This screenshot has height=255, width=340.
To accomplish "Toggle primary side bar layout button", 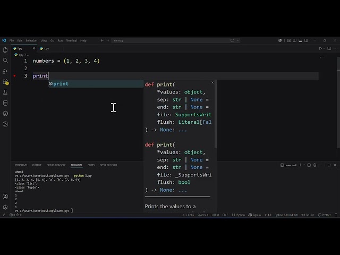I will [294, 40].
